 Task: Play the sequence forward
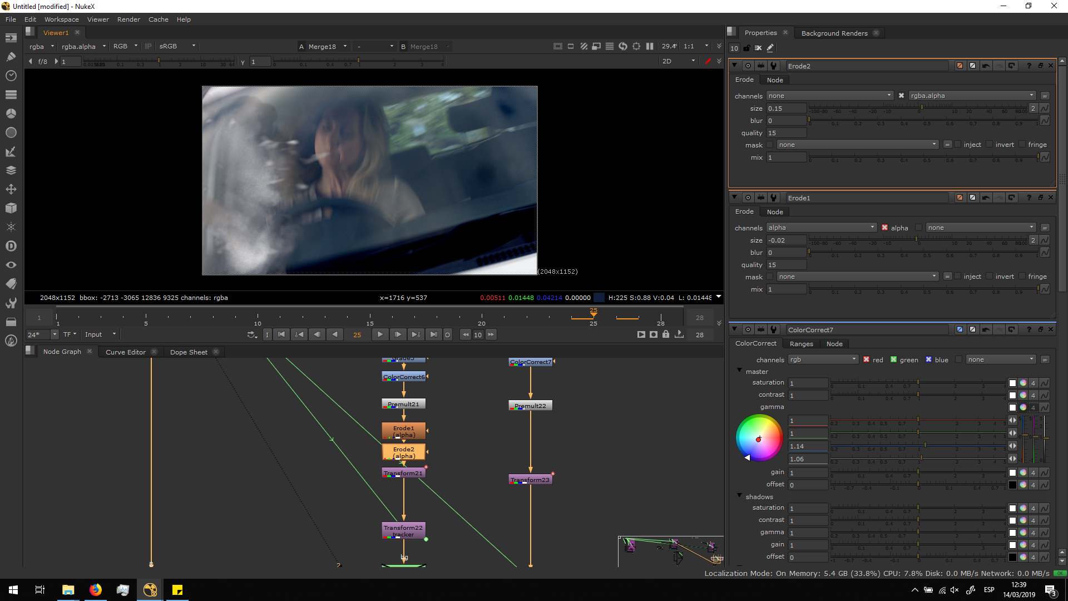click(380, 334)
